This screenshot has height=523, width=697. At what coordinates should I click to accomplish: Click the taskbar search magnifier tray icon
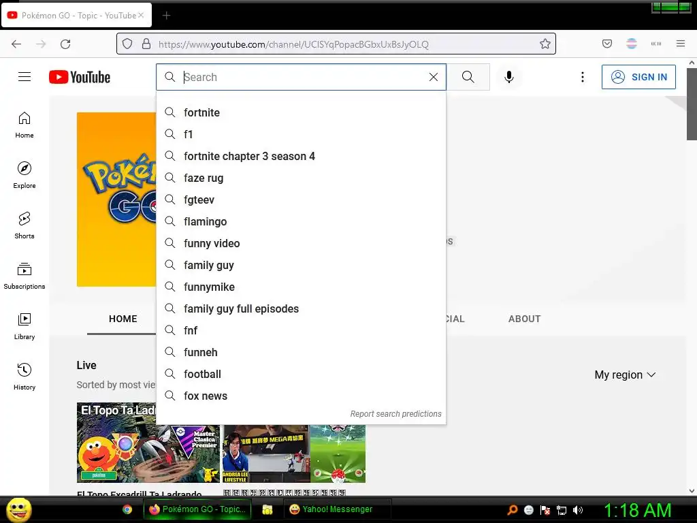(512, 510)
